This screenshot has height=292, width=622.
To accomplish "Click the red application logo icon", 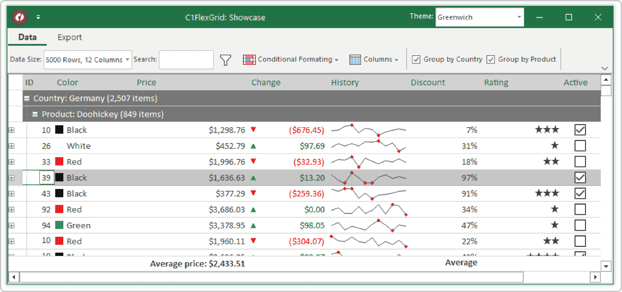I will tap(20, 17).
